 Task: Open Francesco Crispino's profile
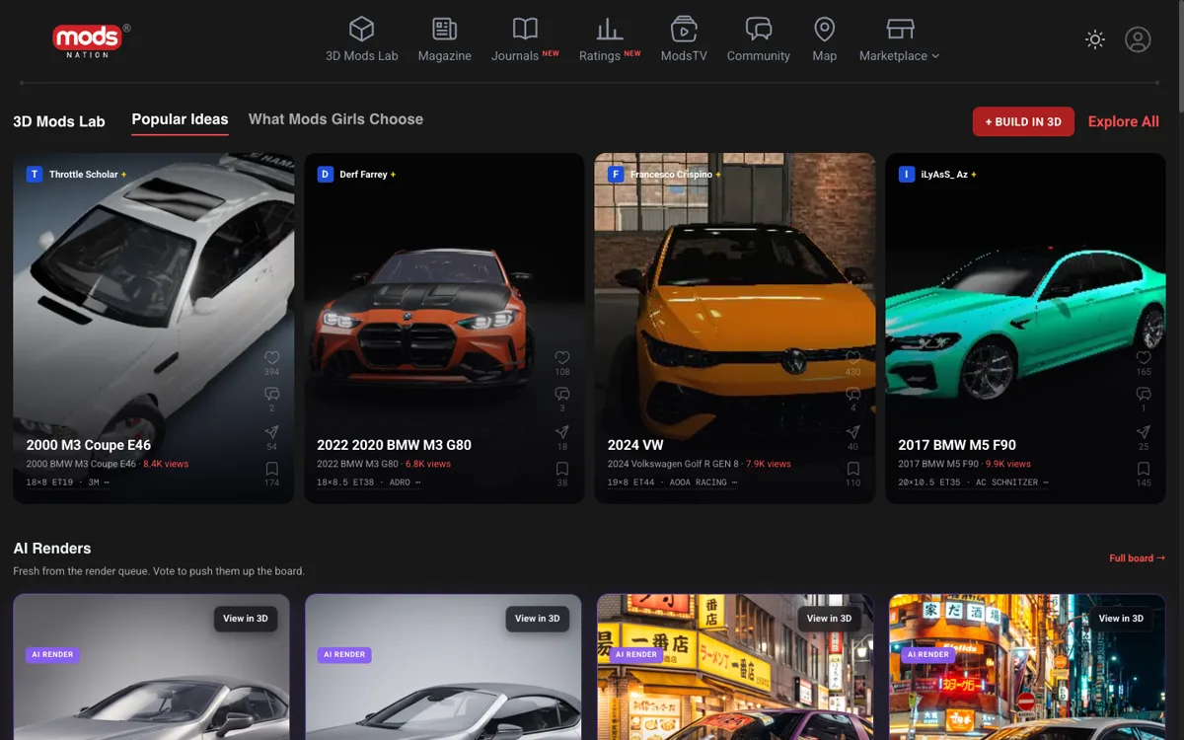tap(664, 175)
